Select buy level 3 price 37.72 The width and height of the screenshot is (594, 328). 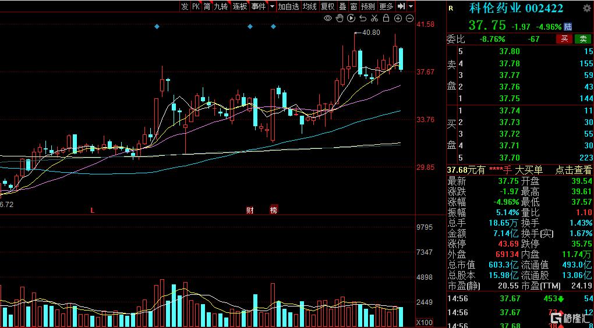pos(510,134)
